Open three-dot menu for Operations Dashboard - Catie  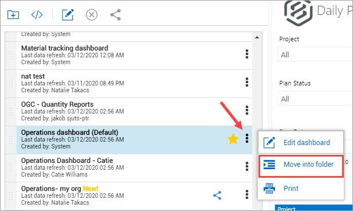click(247, 166)
